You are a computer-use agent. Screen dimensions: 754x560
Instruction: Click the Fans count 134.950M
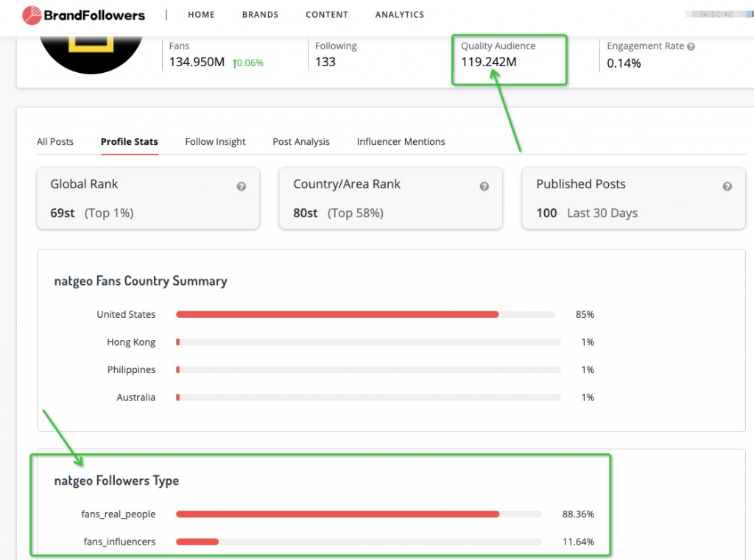tap(197, 62)
